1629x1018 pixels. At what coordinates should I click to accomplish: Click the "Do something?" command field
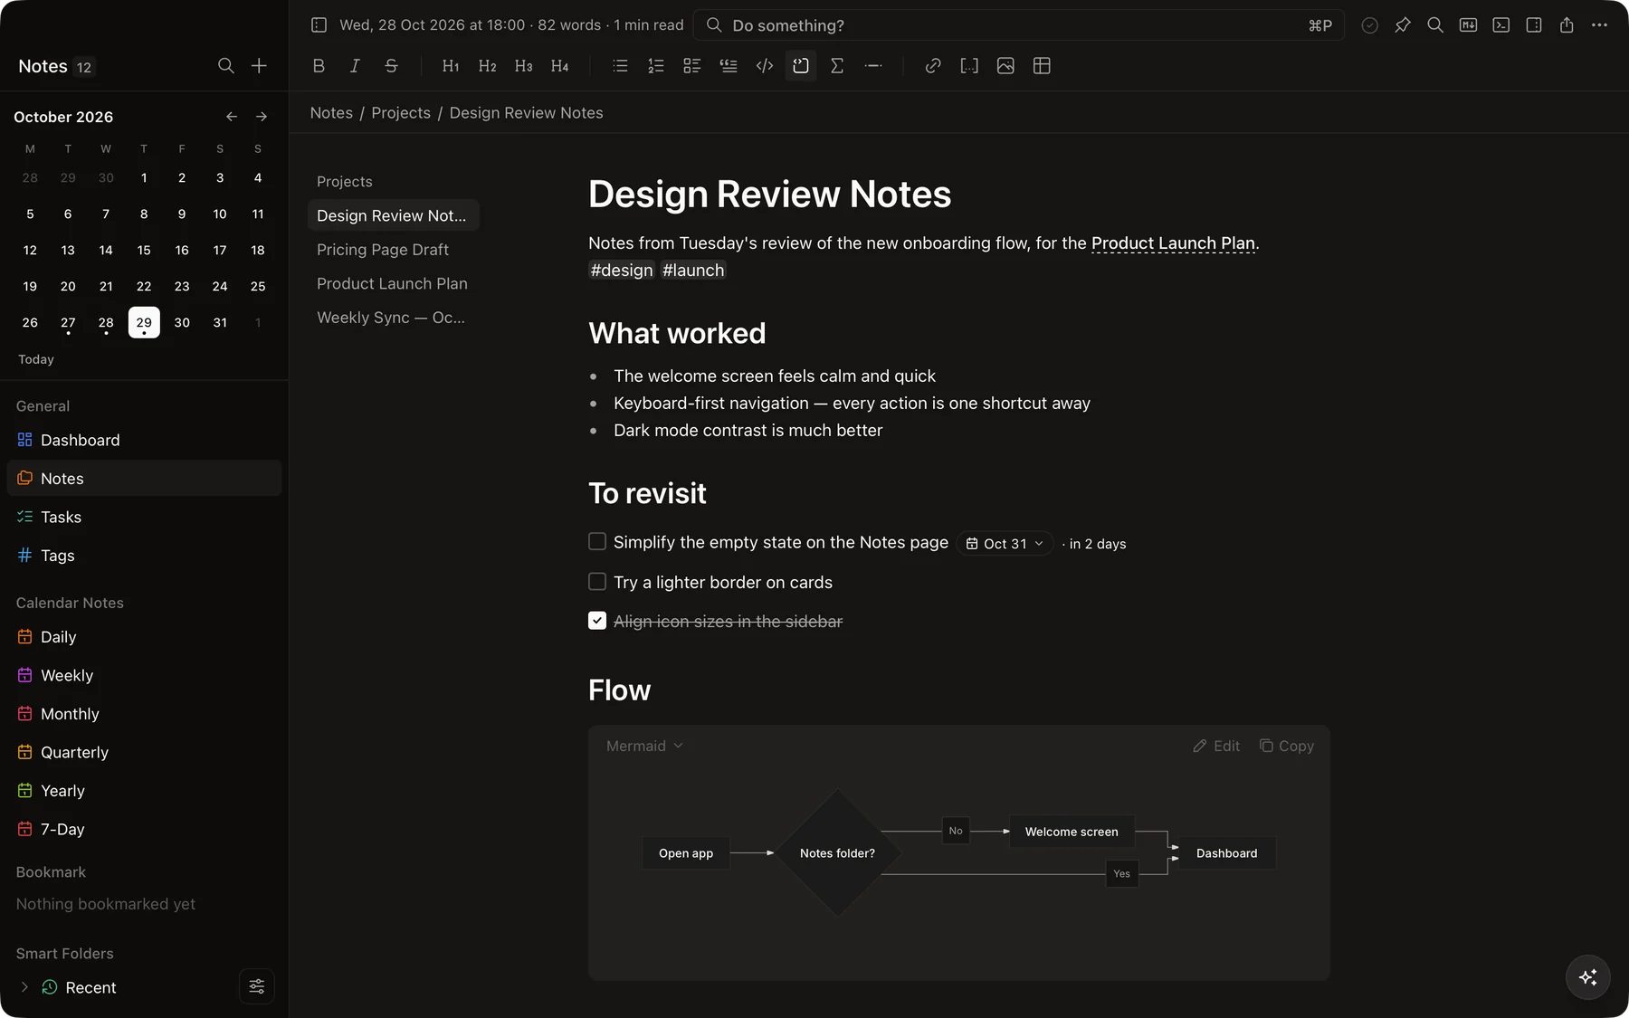pyautogui.click(x=1018, y=25)
